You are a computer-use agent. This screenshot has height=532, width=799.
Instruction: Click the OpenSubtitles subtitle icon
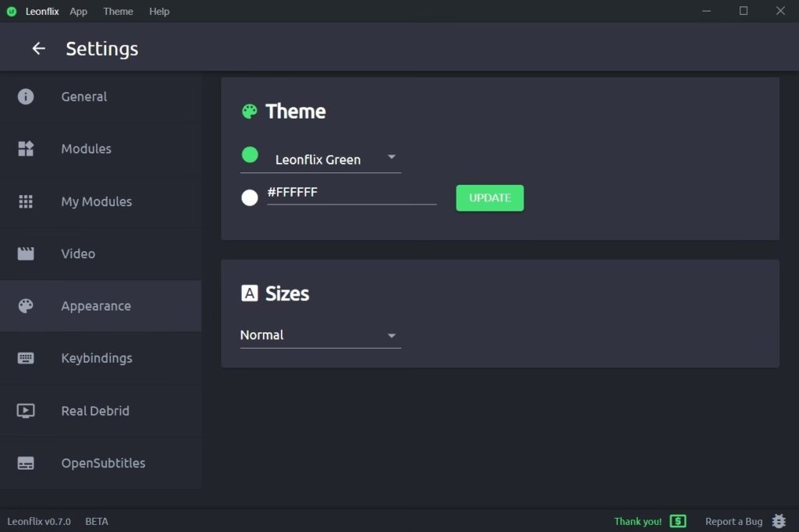(x=26, y=463)
